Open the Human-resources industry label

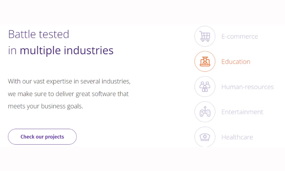tap(247, 87)
